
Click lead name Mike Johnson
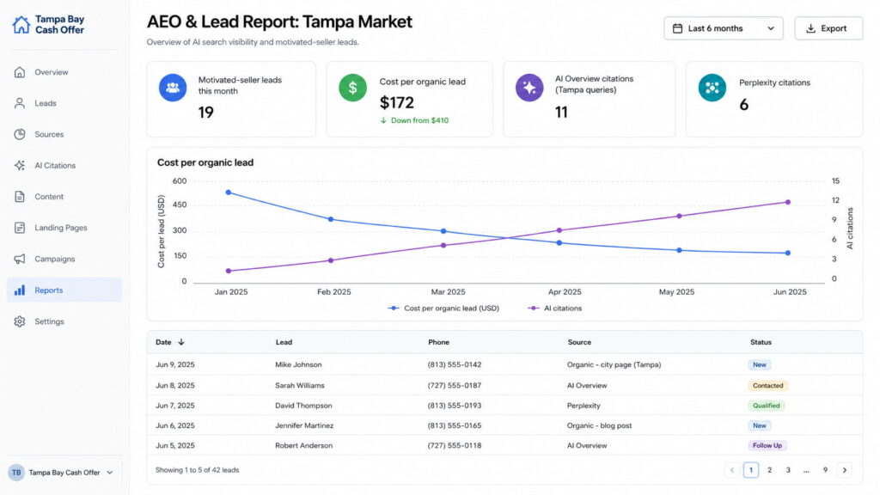point(298,364)
